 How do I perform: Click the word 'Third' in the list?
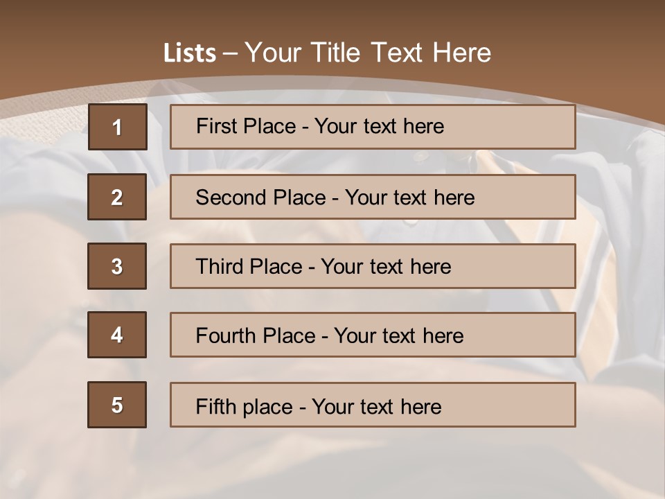tap(220, 267)
